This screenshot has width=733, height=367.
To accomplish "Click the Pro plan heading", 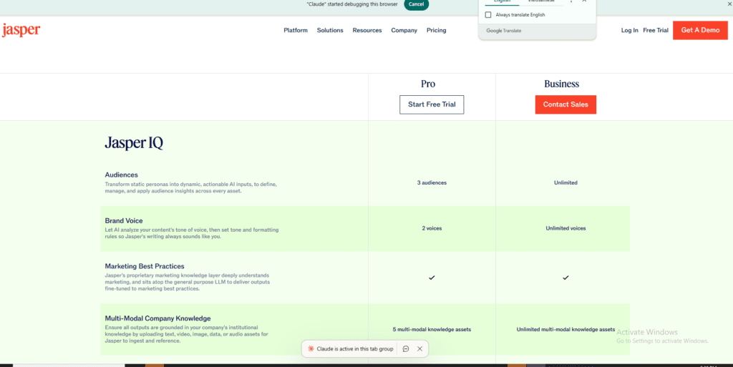I will point(428,84).
